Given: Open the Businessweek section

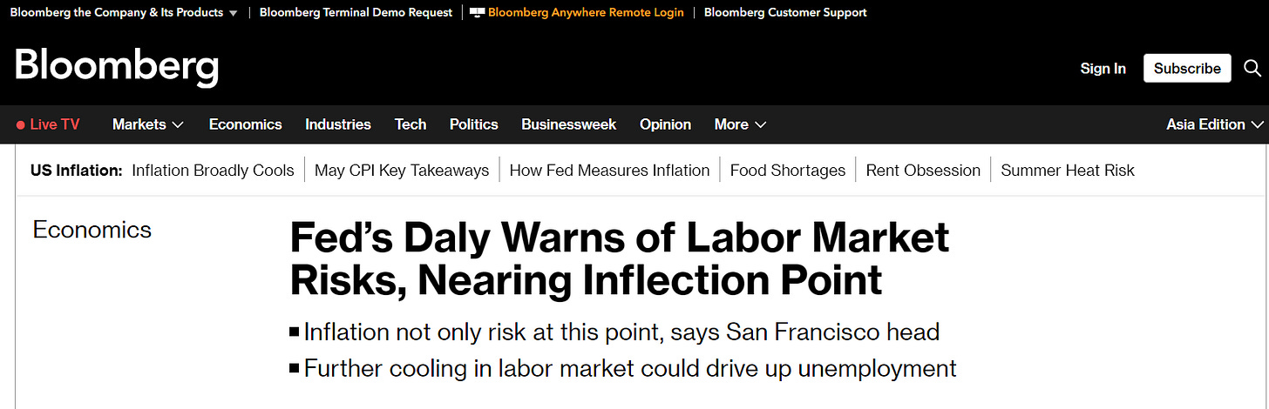Looking at the screenshot, I should point(568,124).
